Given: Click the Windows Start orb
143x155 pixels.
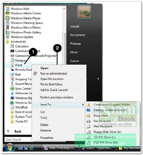Looking at the screenshot, I should tap(10, 148).
